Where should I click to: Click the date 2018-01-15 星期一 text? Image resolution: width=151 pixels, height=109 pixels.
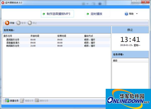click(x=130, y=45)
